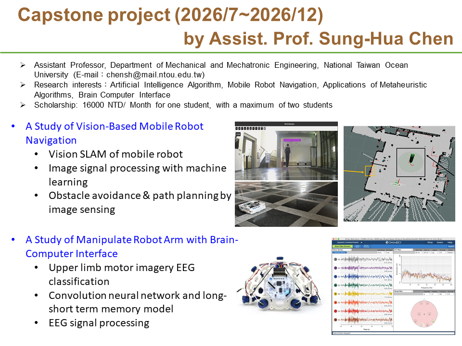Select the red channel 7 circle icon
This screenshot has height=346, width=462.
(334, 310)
